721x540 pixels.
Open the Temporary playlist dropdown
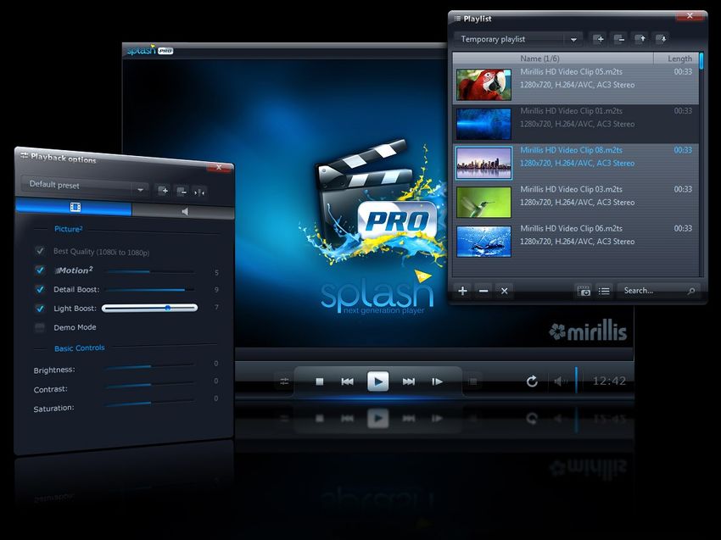click(x=518, y=39)
